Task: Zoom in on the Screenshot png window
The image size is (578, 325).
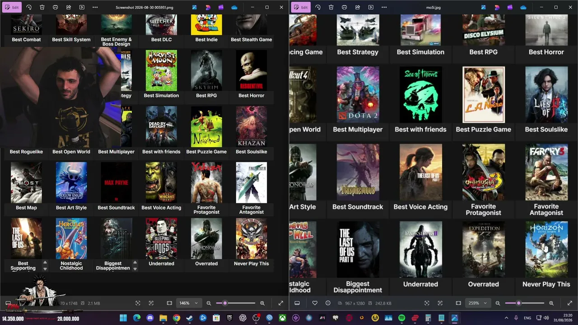Action: click(x=262, y=303)
